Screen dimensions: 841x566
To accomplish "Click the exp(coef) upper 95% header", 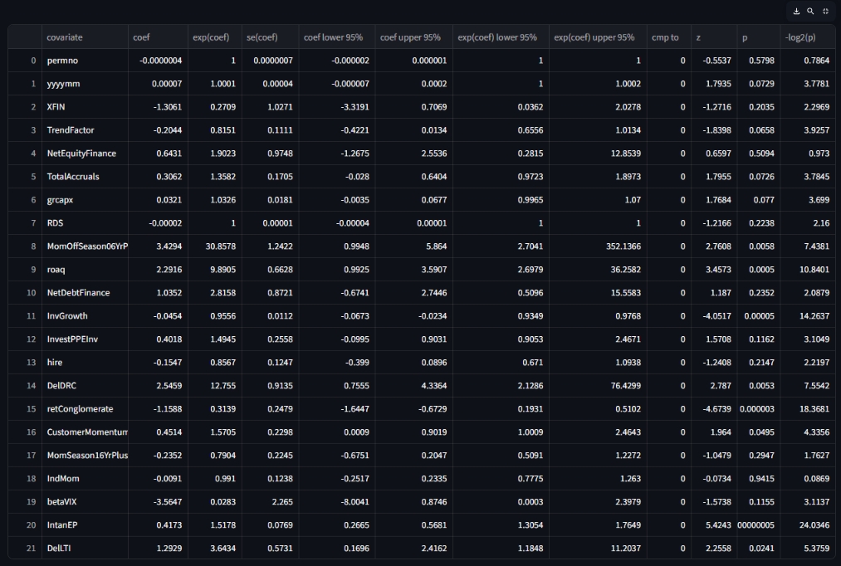I will [594, 37].
